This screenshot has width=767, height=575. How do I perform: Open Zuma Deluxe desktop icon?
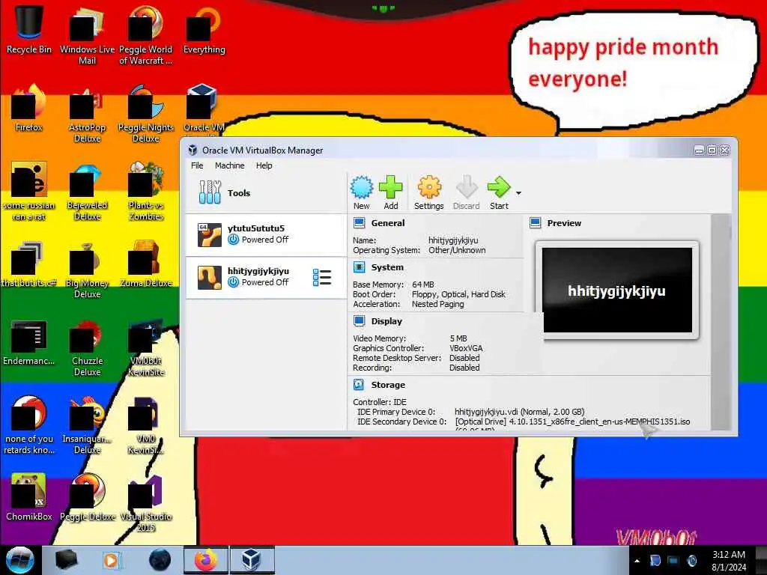(146, 264)
